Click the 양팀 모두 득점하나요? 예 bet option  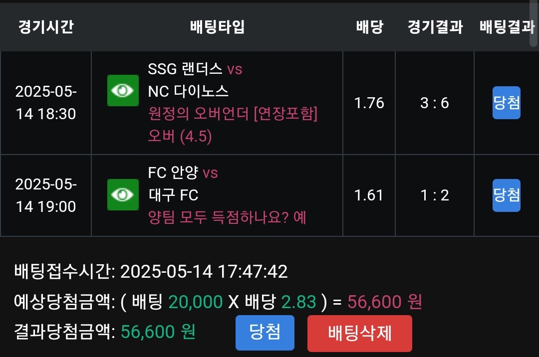click(x=227, y=217)
